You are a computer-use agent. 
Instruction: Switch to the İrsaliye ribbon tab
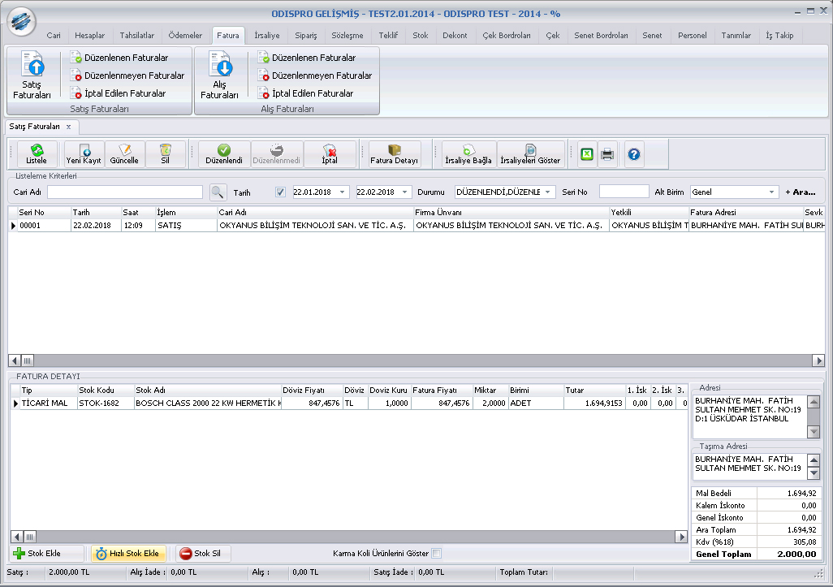[x=266, y=36]
